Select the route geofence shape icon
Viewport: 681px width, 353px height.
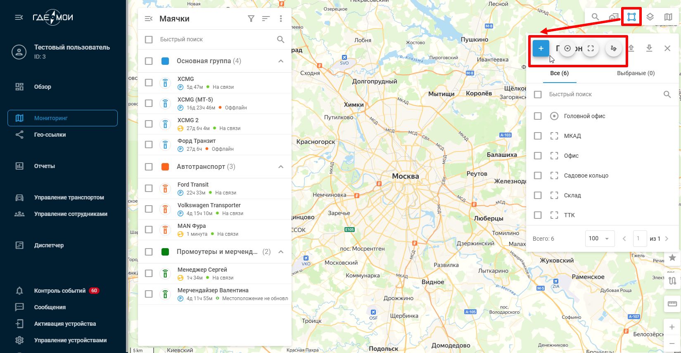pyautogui.click(x=614, y=49)
